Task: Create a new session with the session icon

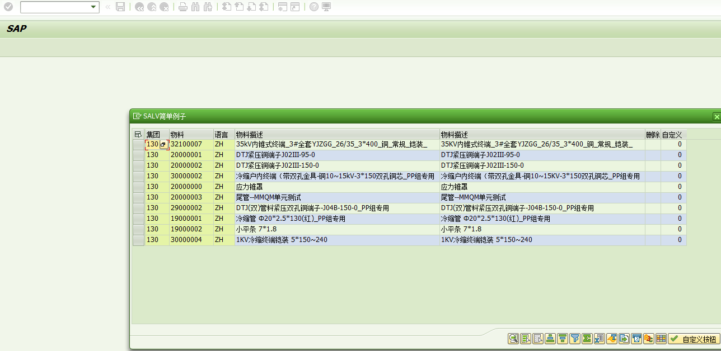Action: 282,7
